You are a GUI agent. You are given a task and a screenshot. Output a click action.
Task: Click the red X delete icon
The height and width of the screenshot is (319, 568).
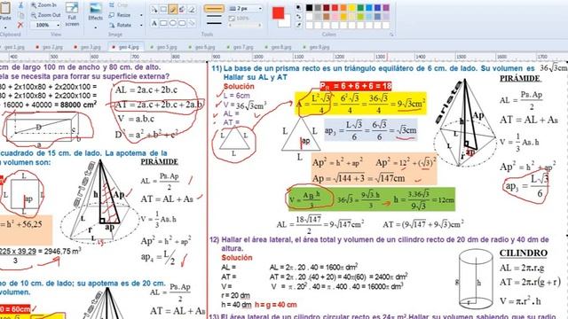tap(20, 25)
